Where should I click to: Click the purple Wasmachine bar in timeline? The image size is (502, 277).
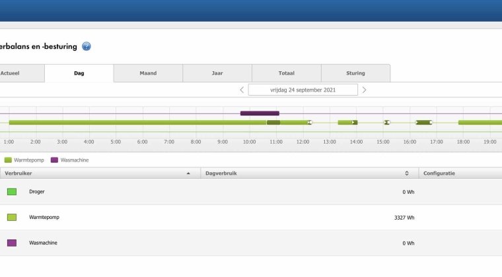(x=260, y=113)
